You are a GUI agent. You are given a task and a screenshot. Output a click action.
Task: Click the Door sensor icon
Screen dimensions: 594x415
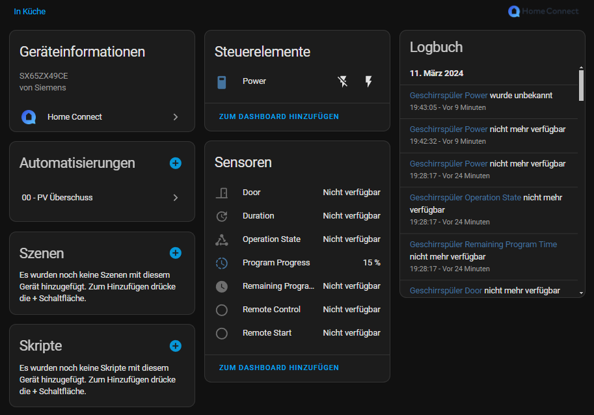point(222,193)
